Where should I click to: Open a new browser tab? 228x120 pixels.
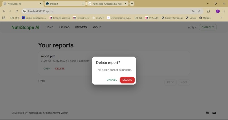click(x=132, y=4)
